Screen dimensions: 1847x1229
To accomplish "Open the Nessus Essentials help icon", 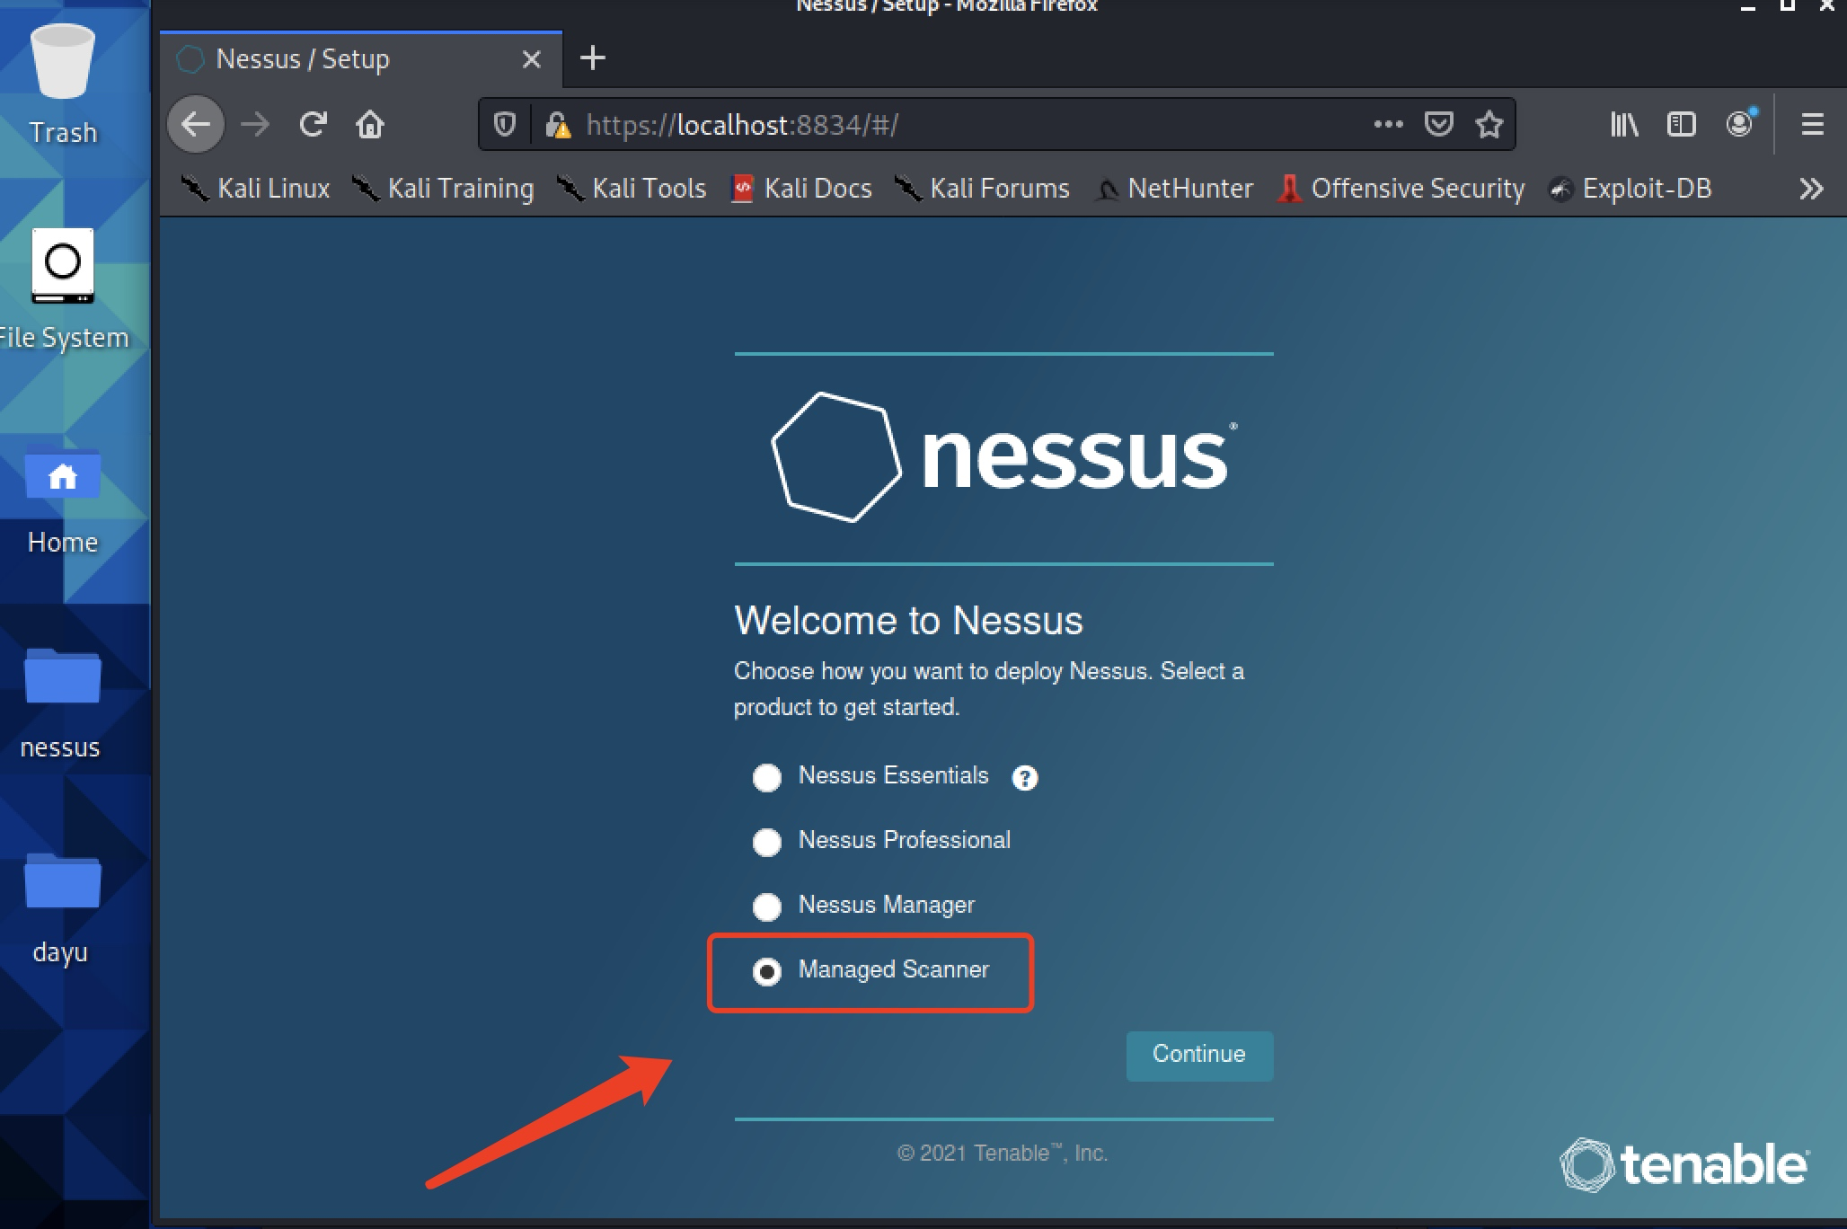I will tap(1024, 778).
